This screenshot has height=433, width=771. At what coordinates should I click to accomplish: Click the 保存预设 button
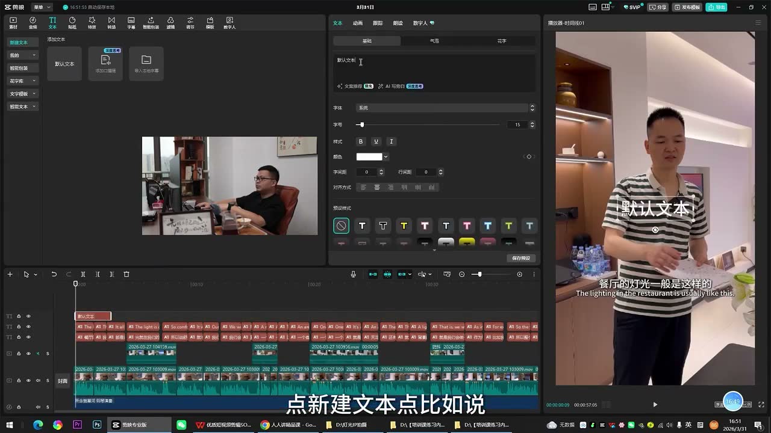[x=521, y=258]
